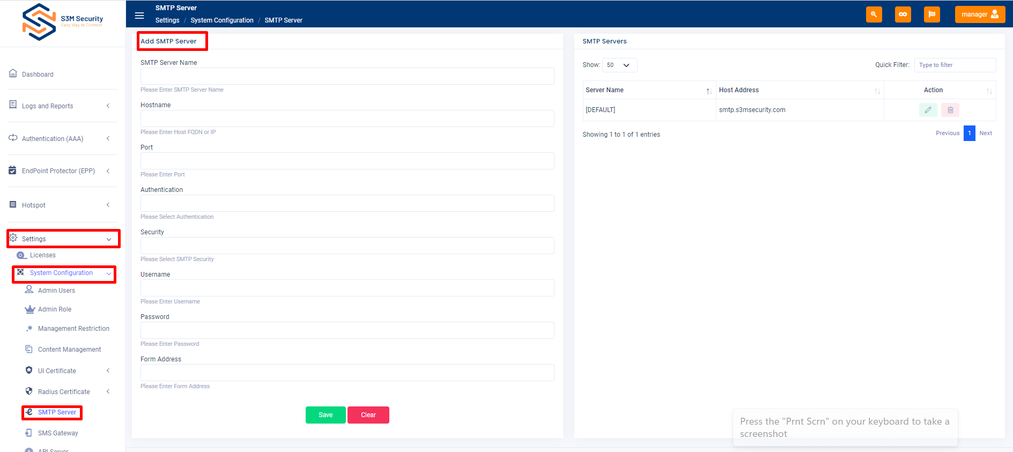Image resolution: width=1013 pixels, height=452 pixels.
Task: Click the Clear button
Action: tap(368, 415)
